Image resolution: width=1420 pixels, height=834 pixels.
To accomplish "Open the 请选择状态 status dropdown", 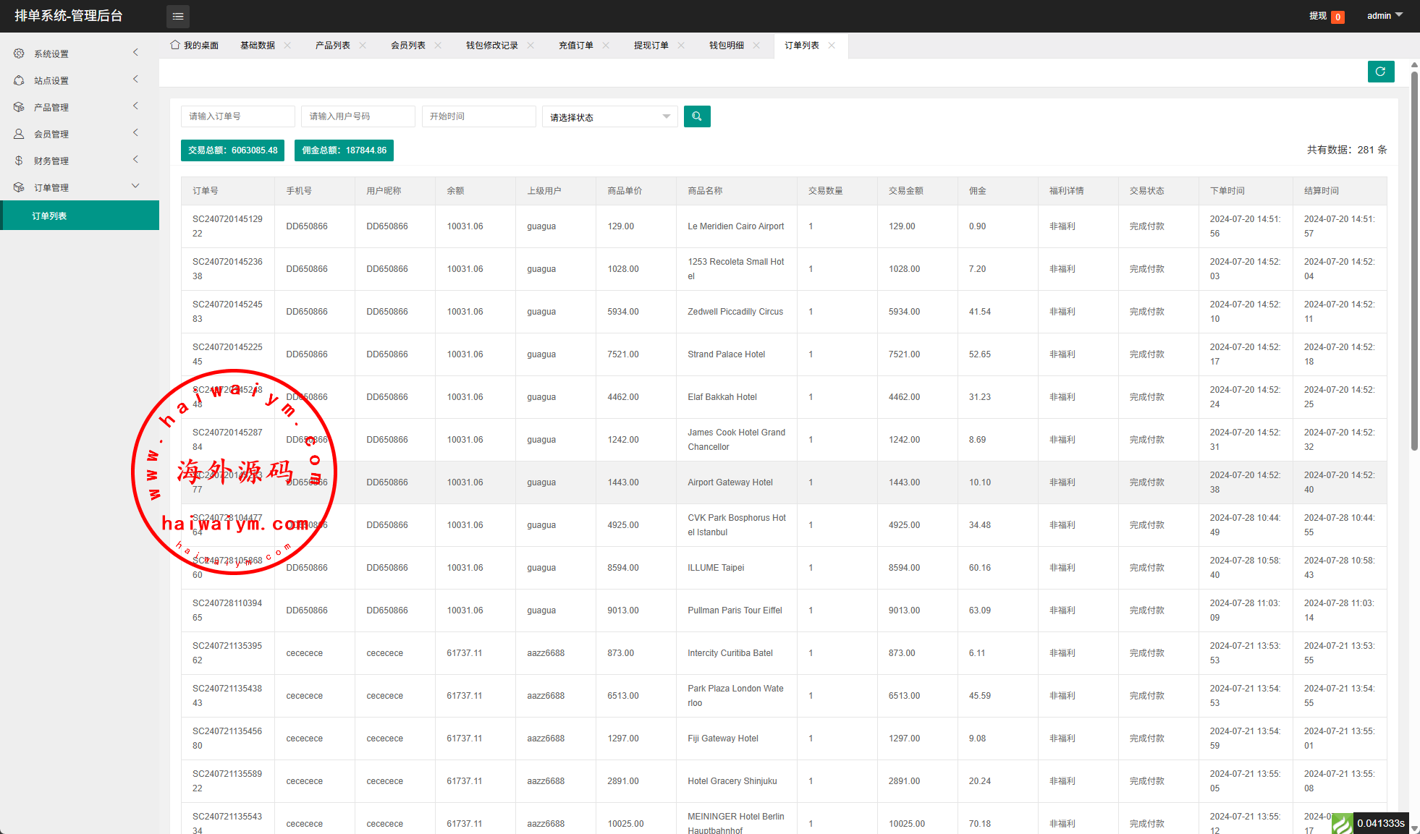I will (609, 117).
